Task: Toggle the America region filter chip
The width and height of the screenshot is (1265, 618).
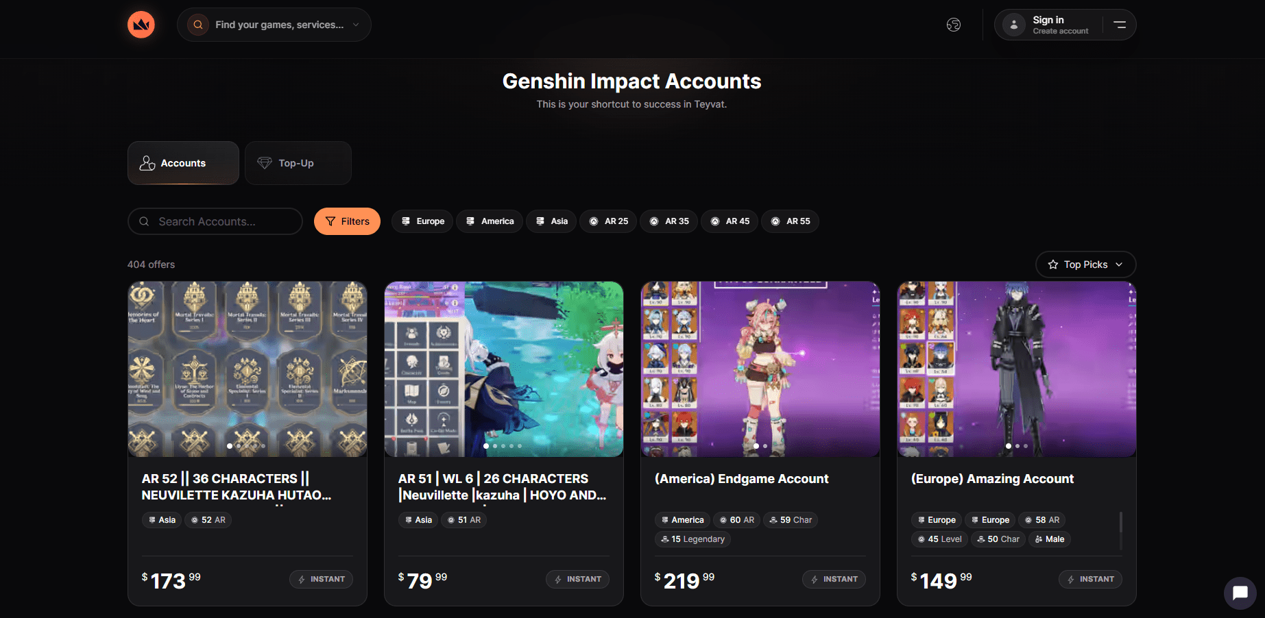Action: 490,221
